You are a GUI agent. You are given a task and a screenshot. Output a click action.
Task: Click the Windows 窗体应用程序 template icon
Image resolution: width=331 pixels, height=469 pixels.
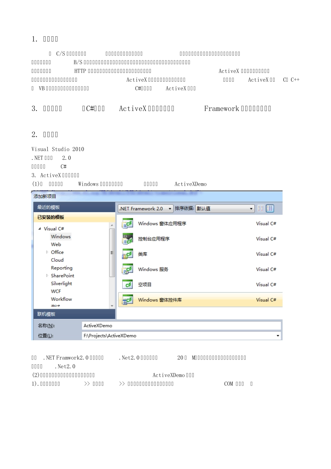[128, 223]
